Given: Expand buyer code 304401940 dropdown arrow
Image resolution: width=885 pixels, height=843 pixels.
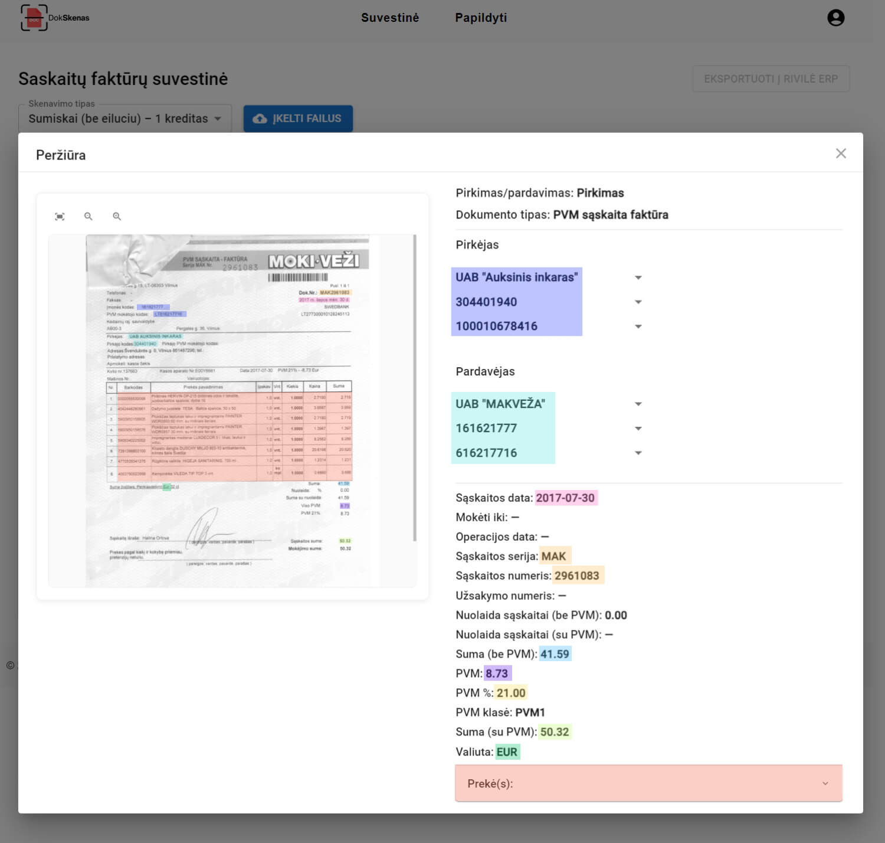Looking at the screenshot, I should [638, 302].
